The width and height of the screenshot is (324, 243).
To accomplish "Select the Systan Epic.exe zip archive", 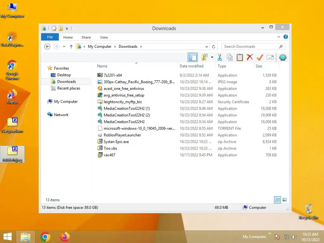I will (187, 141).
